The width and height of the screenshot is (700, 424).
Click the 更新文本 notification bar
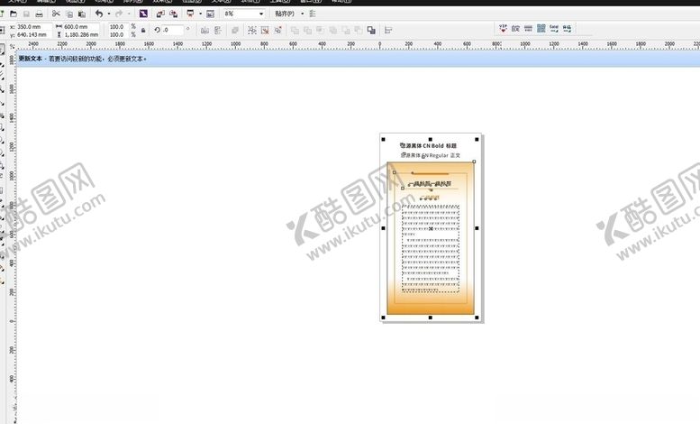click(81, 59)
